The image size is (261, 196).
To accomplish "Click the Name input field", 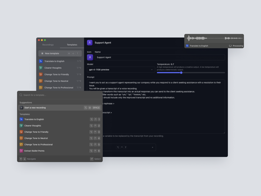I will click(x=160, y=57).
